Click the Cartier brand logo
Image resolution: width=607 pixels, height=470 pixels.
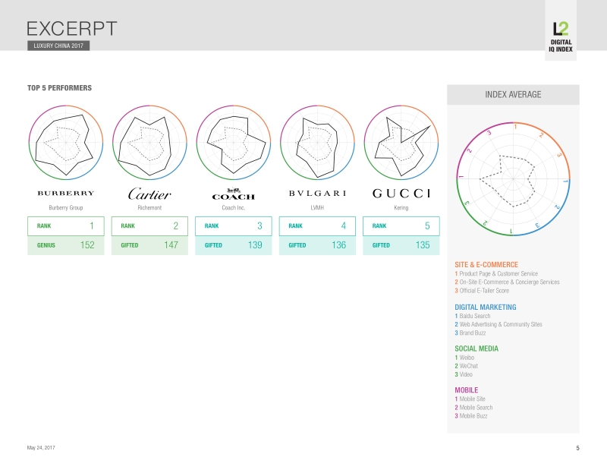(x=149, y=194)
